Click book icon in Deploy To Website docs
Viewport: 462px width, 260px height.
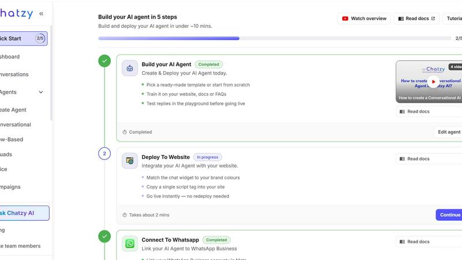(x=402, y=158)
